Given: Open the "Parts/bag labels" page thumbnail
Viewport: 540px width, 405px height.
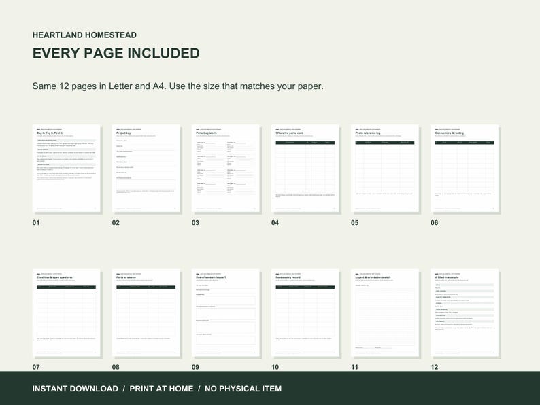Looking at the screenshot, I should coord(226,169).
